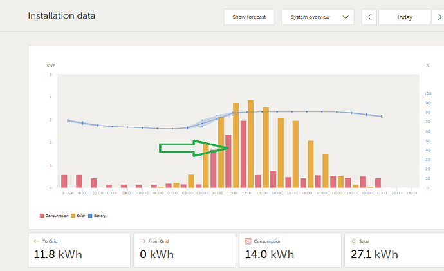Image resolution: width=444 pixels, height=271 pixels.
Task: Click the Consumption card icon
Action: point(248,241)
